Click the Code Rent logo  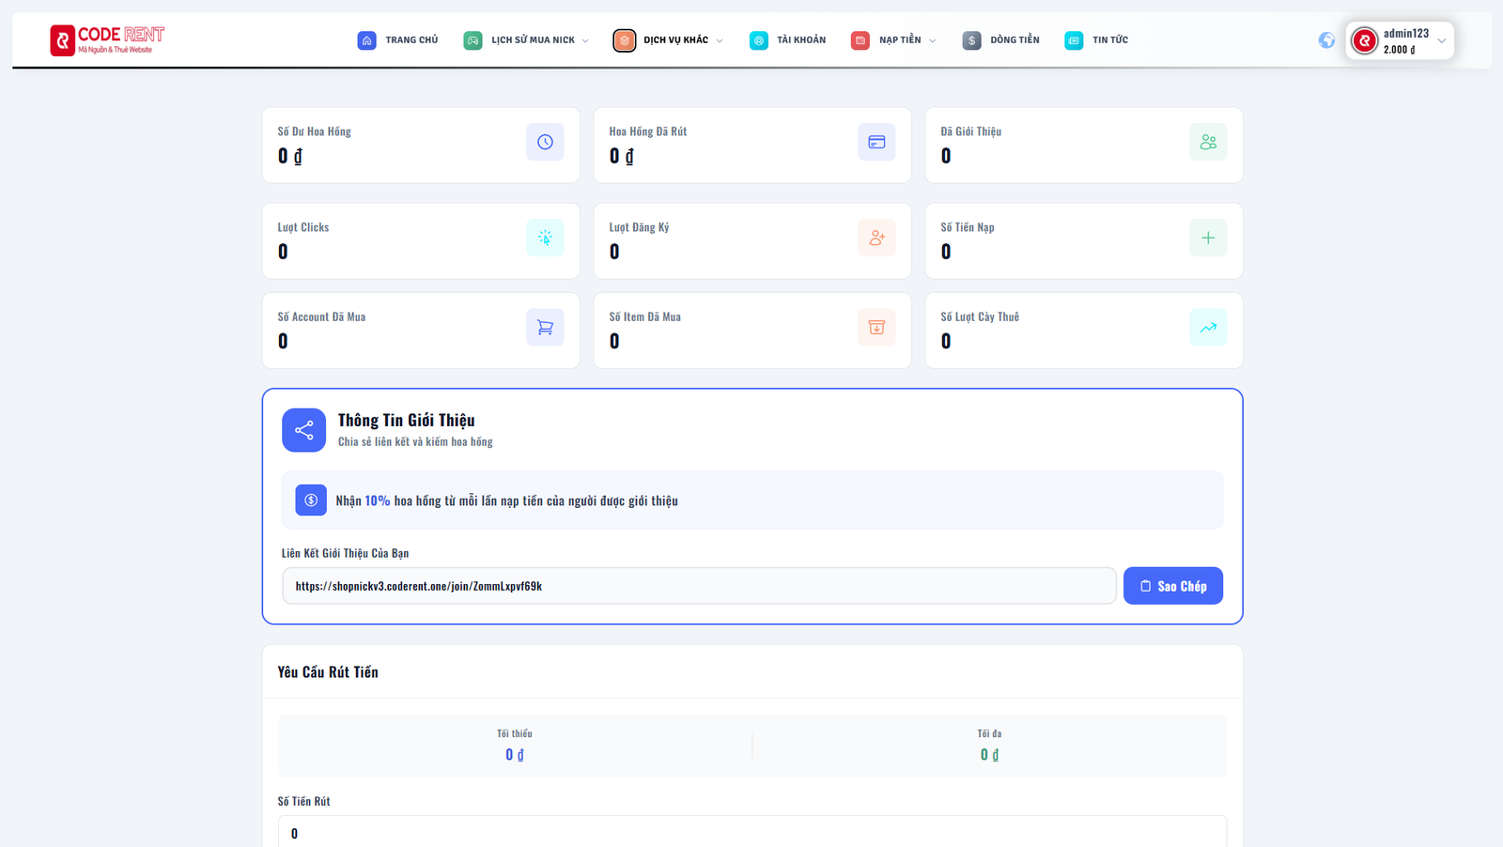pos(107,40)
